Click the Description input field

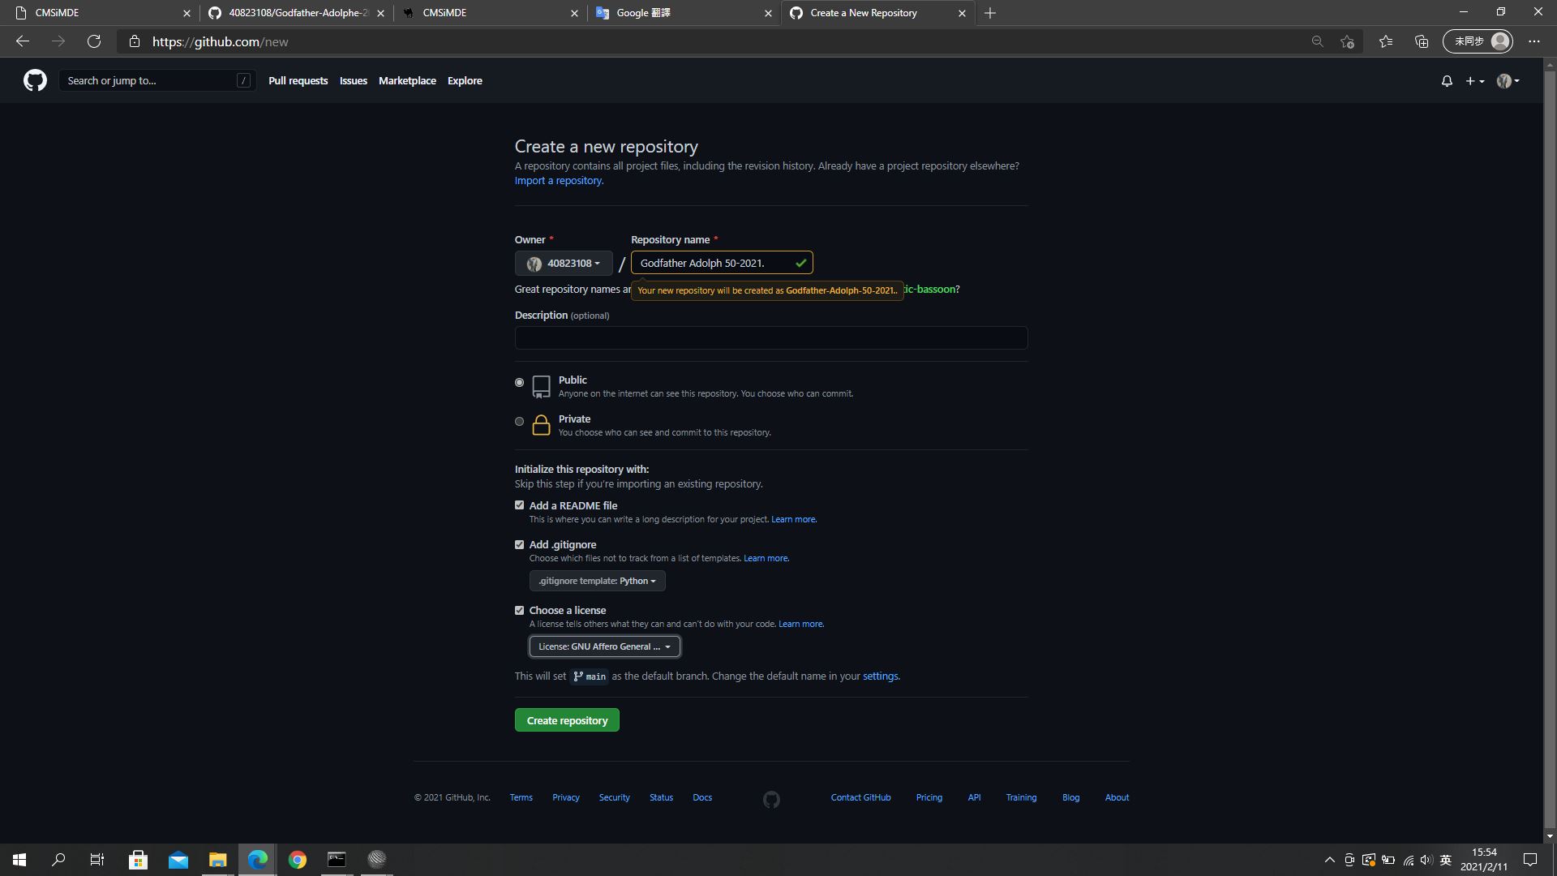(x=770, y=337)
